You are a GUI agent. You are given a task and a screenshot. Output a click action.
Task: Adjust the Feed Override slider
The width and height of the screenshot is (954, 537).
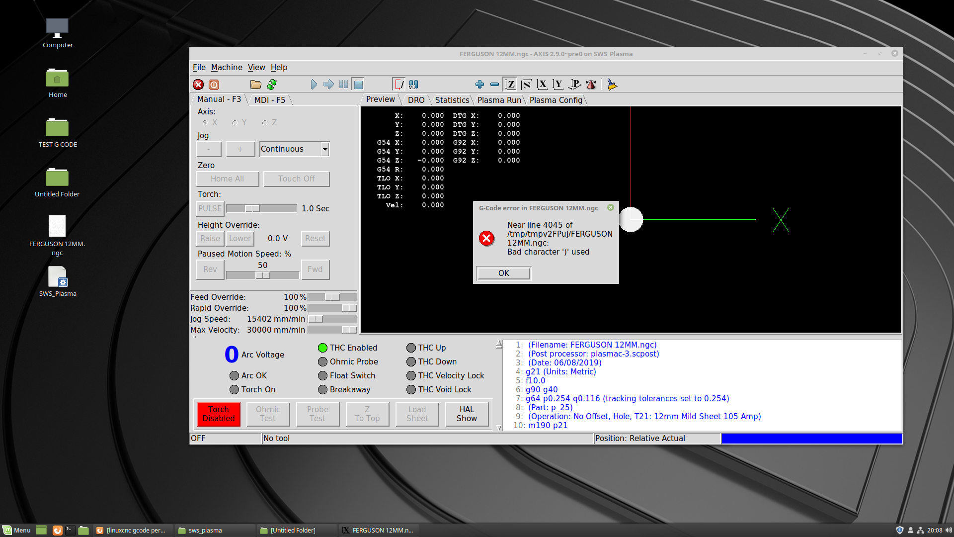[332, 297]
